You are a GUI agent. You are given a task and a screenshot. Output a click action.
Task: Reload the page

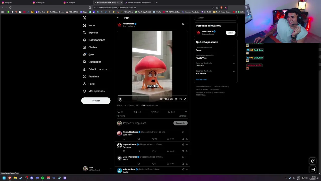tap(10, 8)
